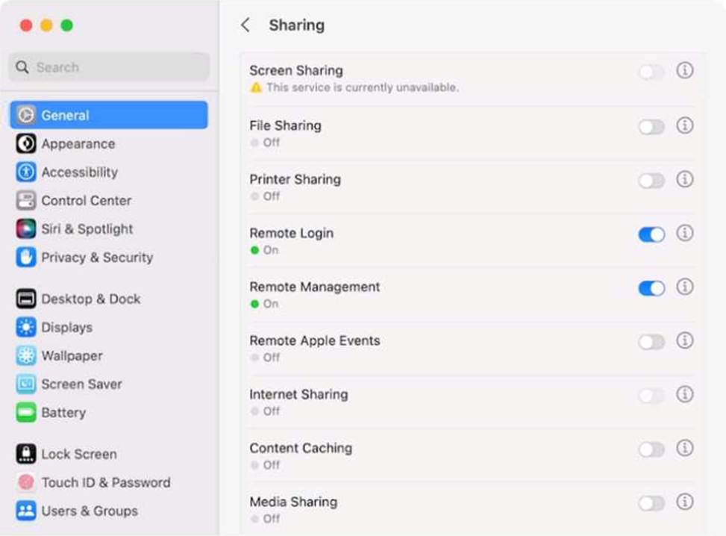Click Users & Groups sidebar item

pos(89,511)
